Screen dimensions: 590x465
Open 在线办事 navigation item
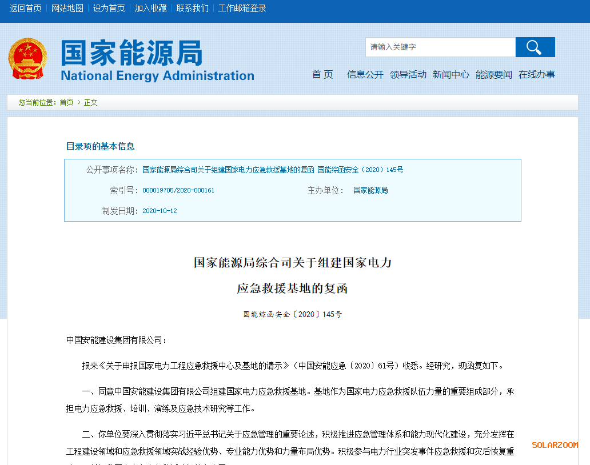pyautogui.click(x=536, y=75)
